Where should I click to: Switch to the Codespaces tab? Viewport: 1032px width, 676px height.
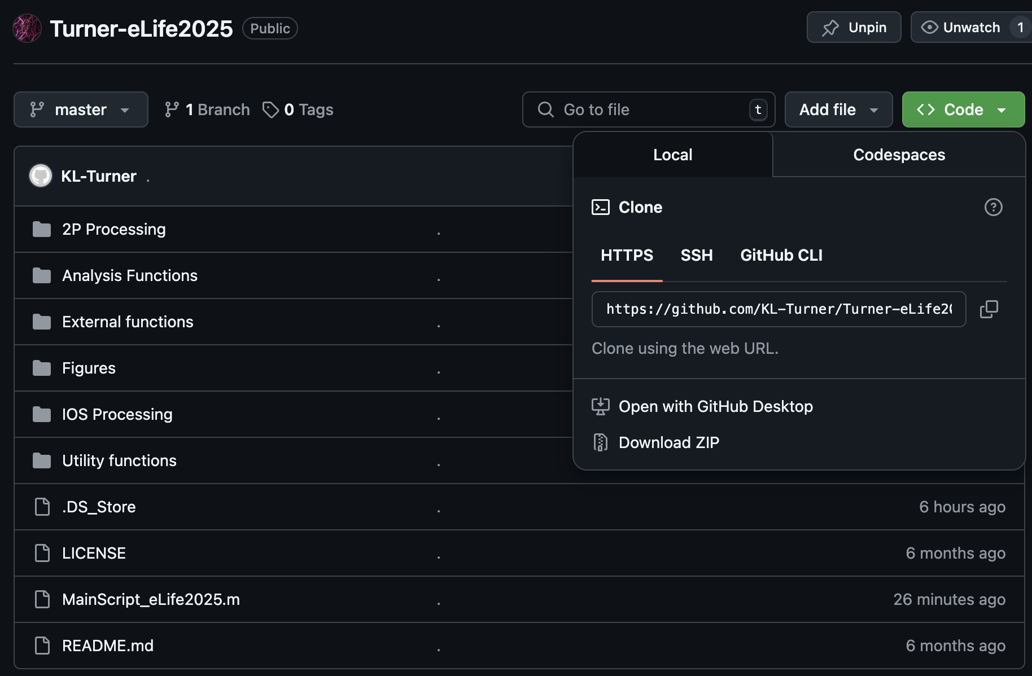pyautogui.click(x=899, y=155)
